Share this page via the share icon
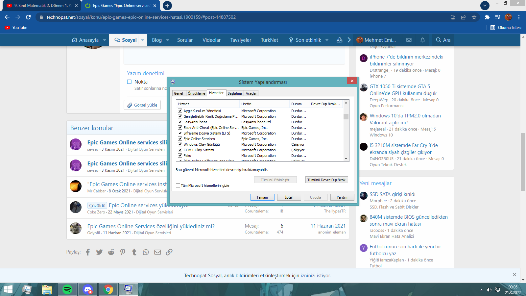 (464, 17)
